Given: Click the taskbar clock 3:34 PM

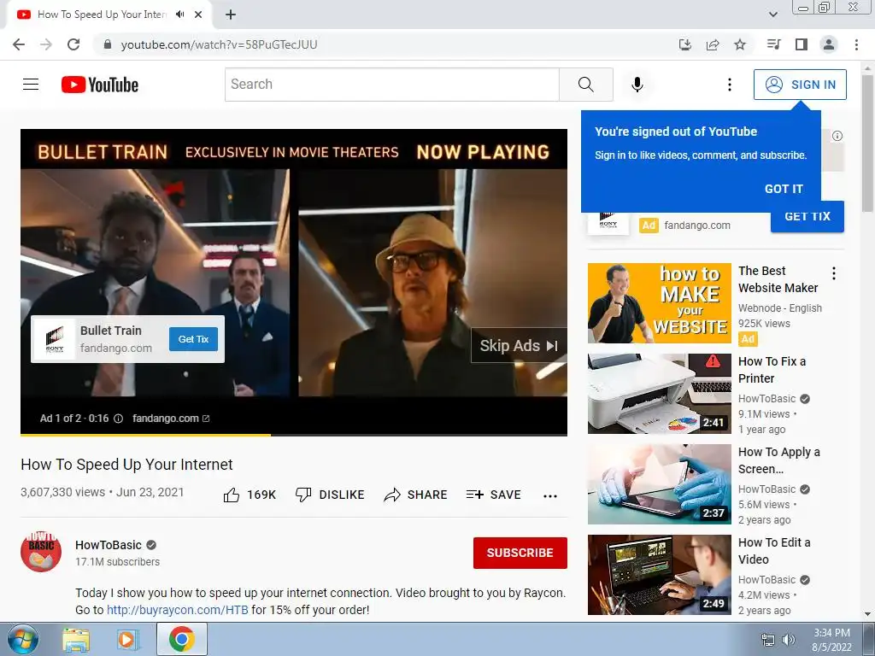Looking at the screenshot, I should click(831, 633).
